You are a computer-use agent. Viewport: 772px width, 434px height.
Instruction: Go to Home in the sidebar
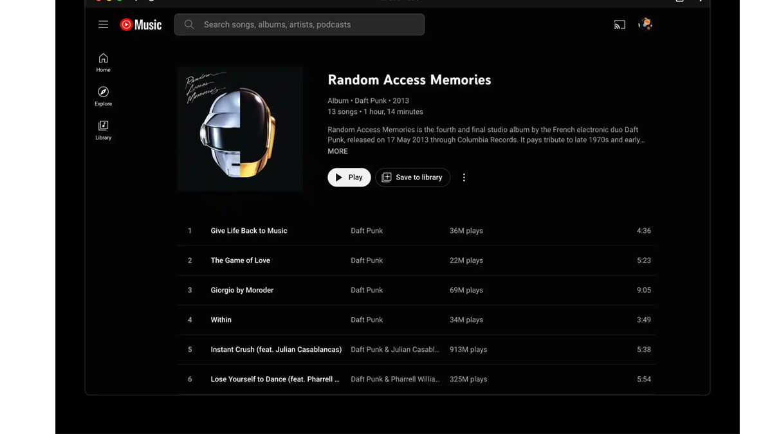103,62
